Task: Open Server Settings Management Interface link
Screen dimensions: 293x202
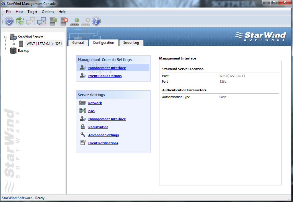Action: click(x=107, y=119)
